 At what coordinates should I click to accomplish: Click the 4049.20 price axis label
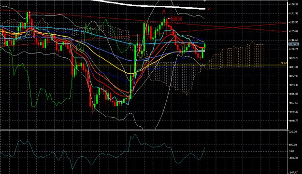pos(293,112)
